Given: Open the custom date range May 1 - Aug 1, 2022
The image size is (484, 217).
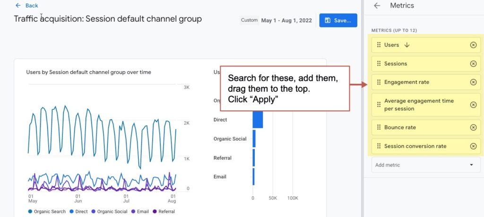Looking at the screenshot, I should click(286, 20).
